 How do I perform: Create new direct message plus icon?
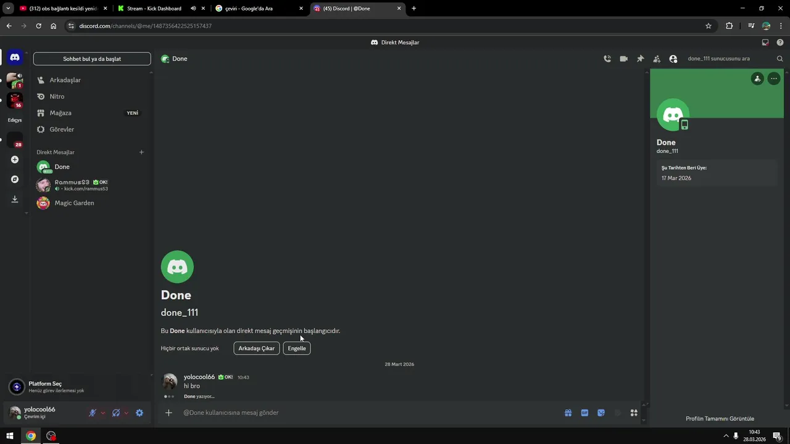(141, 152)
